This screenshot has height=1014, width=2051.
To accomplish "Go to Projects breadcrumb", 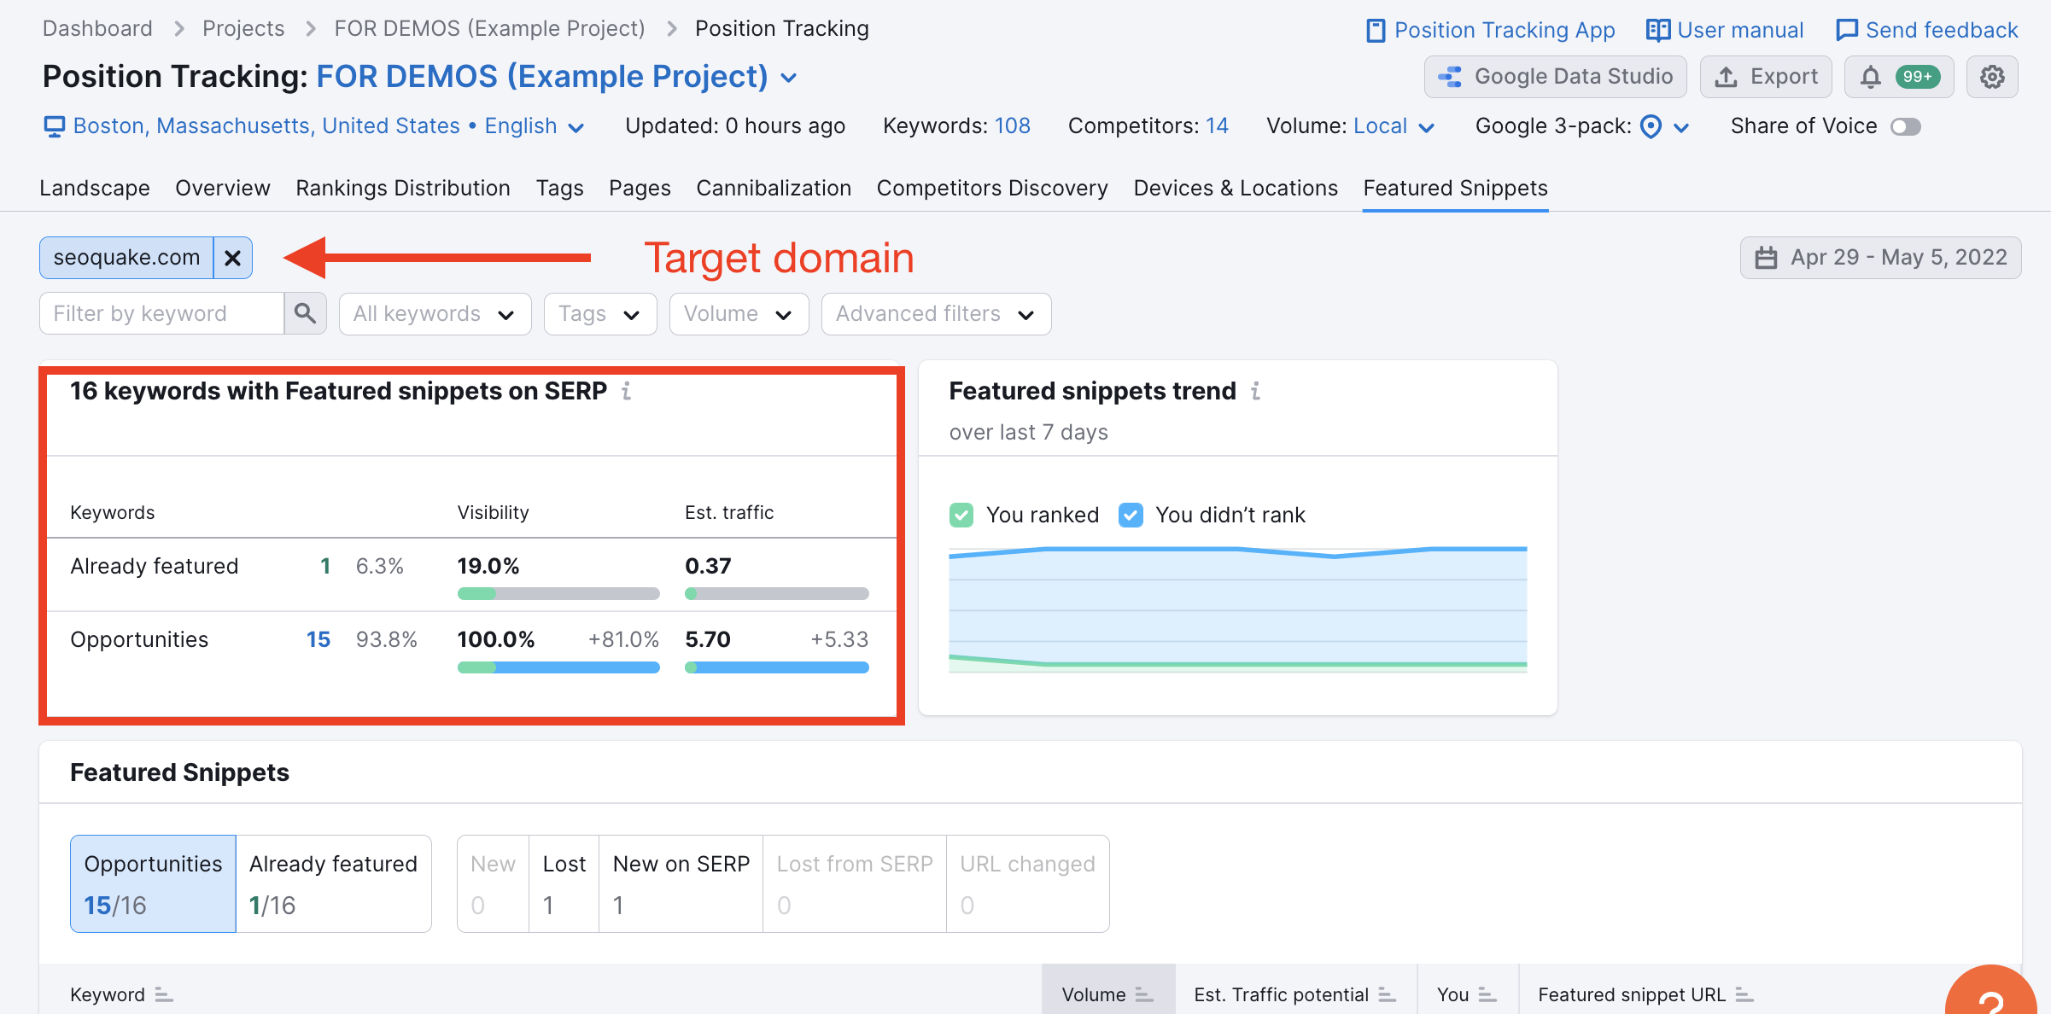I will point(243,28).
